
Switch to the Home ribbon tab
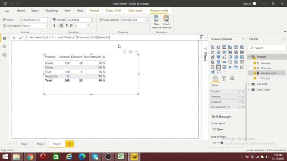pos(21,11)
